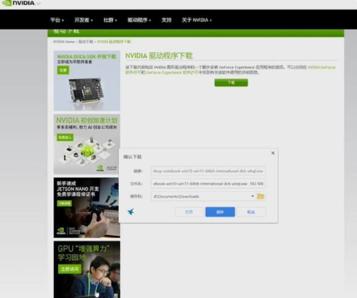Open the 开发者 navigation menu

84,20
